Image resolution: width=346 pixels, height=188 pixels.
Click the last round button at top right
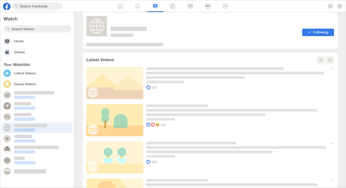340,6
